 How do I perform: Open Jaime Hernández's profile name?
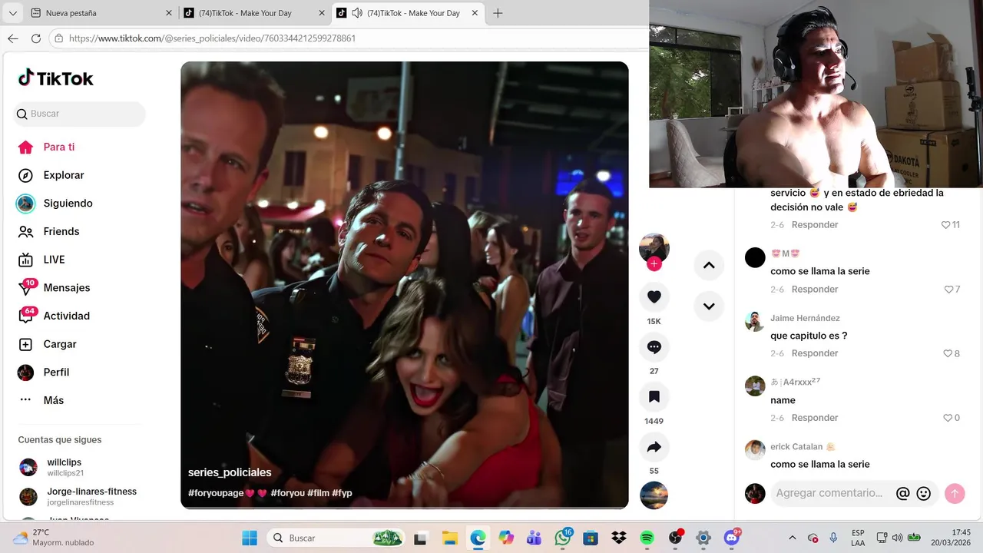[x=805, y=318]
